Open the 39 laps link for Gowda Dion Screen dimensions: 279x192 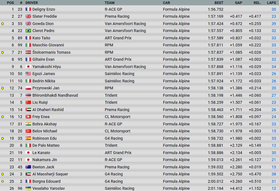274,24
